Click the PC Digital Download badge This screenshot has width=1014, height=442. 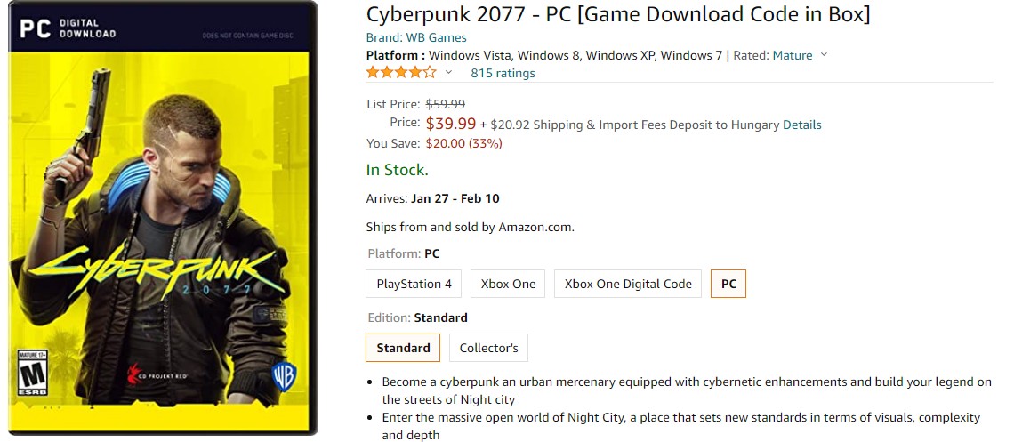(x=68, y=28)
